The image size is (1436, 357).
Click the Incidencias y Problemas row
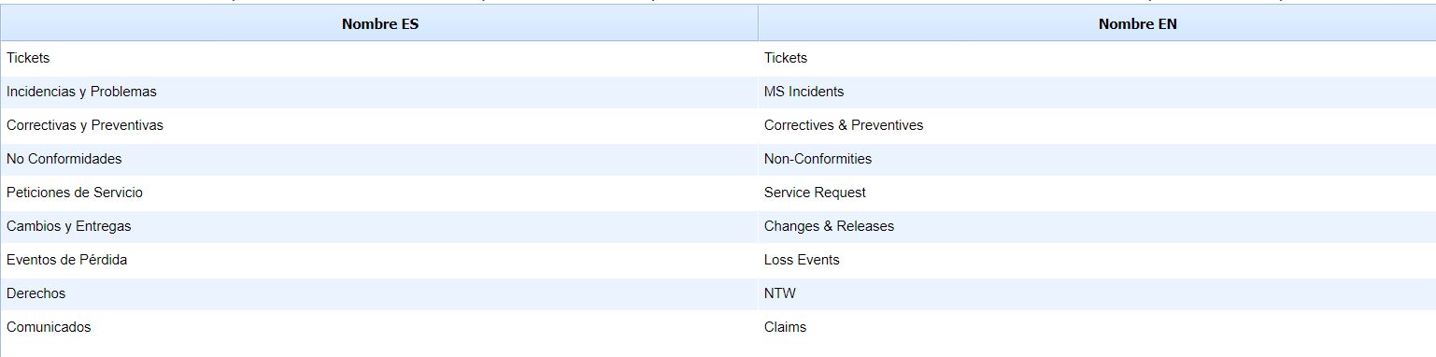point(718,92)
